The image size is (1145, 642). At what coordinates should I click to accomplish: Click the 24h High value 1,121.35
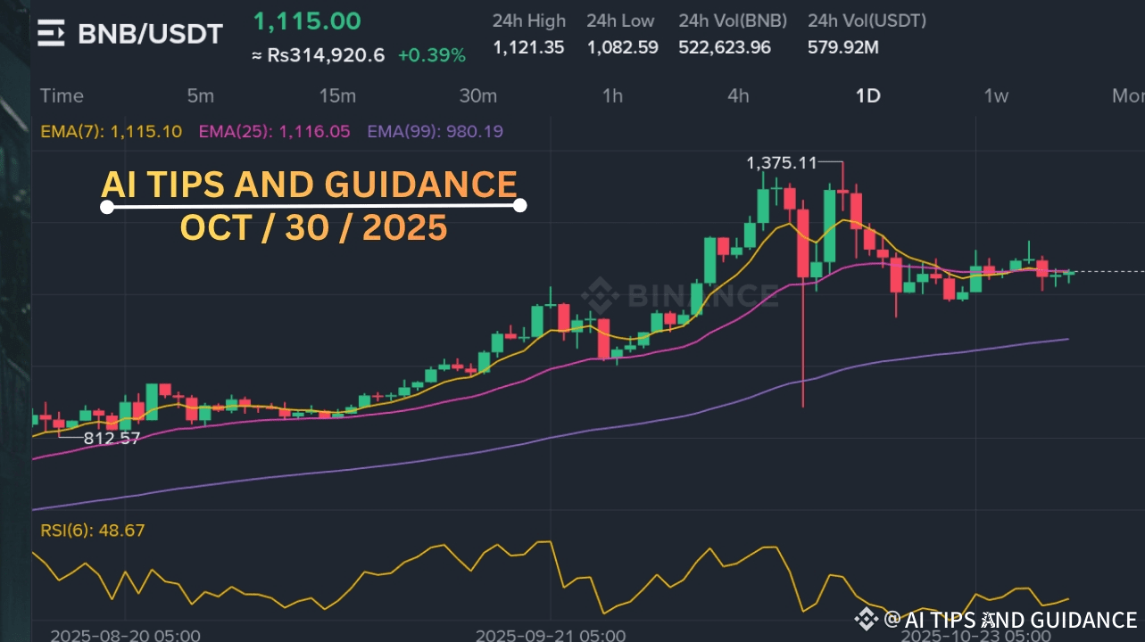point(528,48)
